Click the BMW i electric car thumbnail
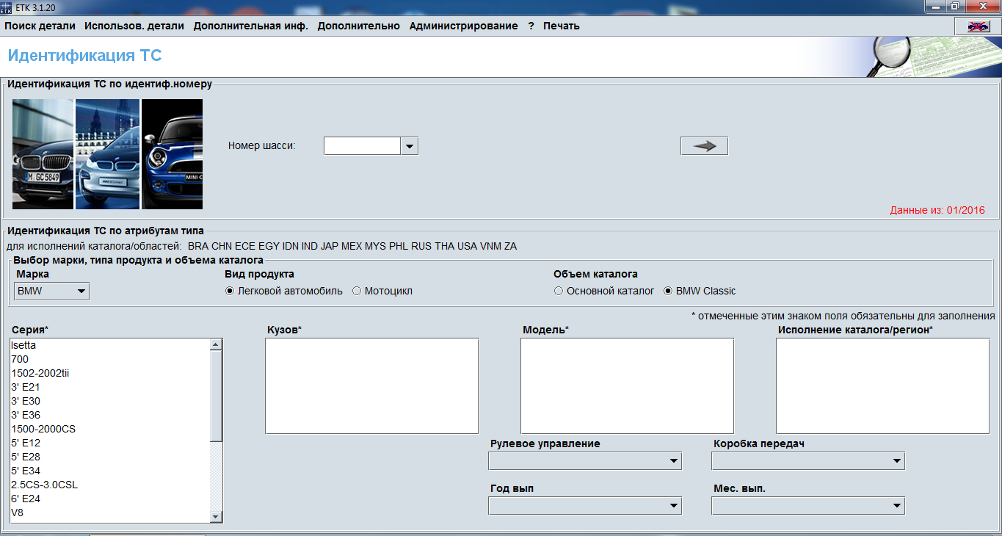This screenshot has width=1002, height=536. 108,154
